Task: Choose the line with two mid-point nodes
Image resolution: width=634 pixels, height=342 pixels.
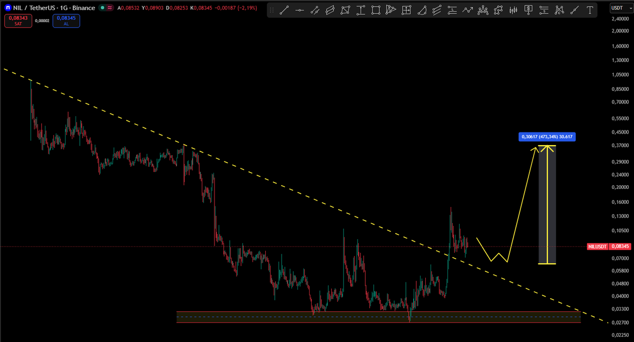Action: coord(315,9)
